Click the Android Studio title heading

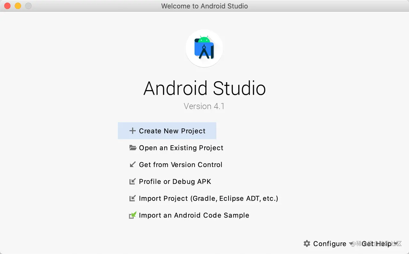pos(204,88)
